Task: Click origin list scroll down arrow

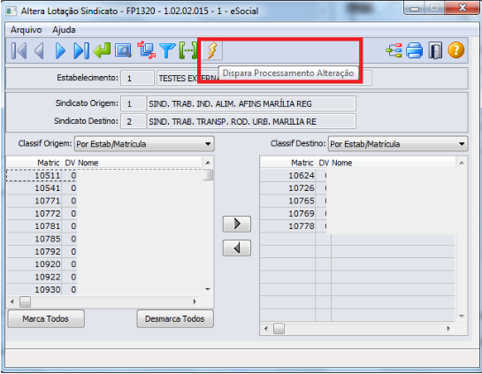Action: click(208, 289)
